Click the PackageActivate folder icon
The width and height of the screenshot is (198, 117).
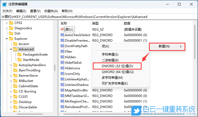pos(20,54)
